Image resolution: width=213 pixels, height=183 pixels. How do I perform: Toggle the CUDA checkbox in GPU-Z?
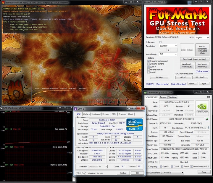[172, 166]
